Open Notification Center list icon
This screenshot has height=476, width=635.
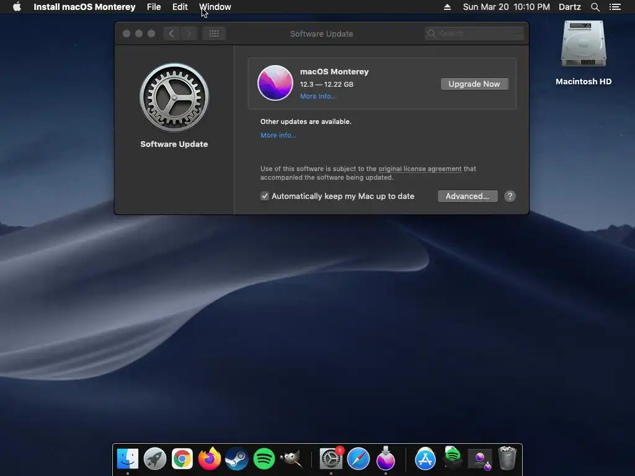615,7
